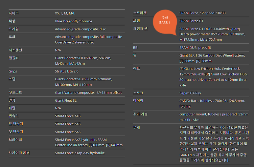
Task: Select the 타이어 label
Action: 138,101
